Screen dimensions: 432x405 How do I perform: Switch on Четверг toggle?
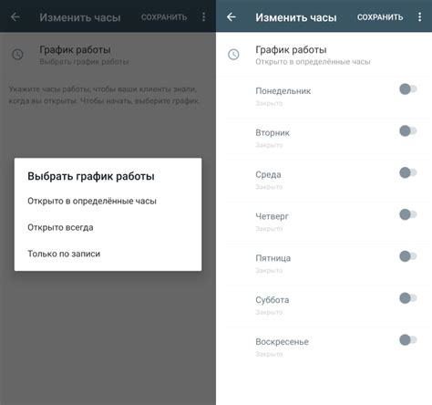pyautogui.click(x=408, y=214)
